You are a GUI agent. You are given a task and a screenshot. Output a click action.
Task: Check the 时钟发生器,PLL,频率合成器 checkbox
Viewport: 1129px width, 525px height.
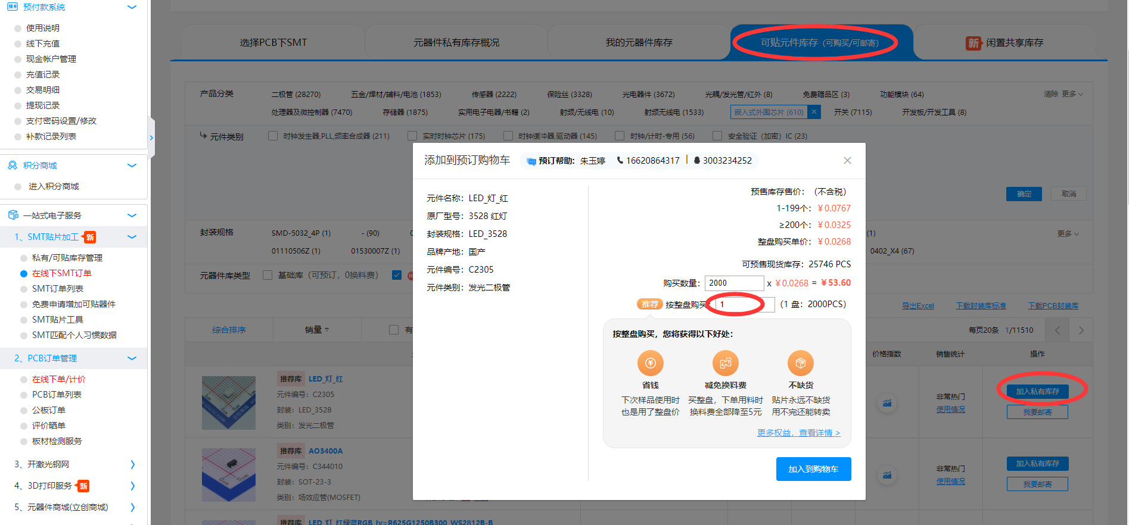[273, 136]
